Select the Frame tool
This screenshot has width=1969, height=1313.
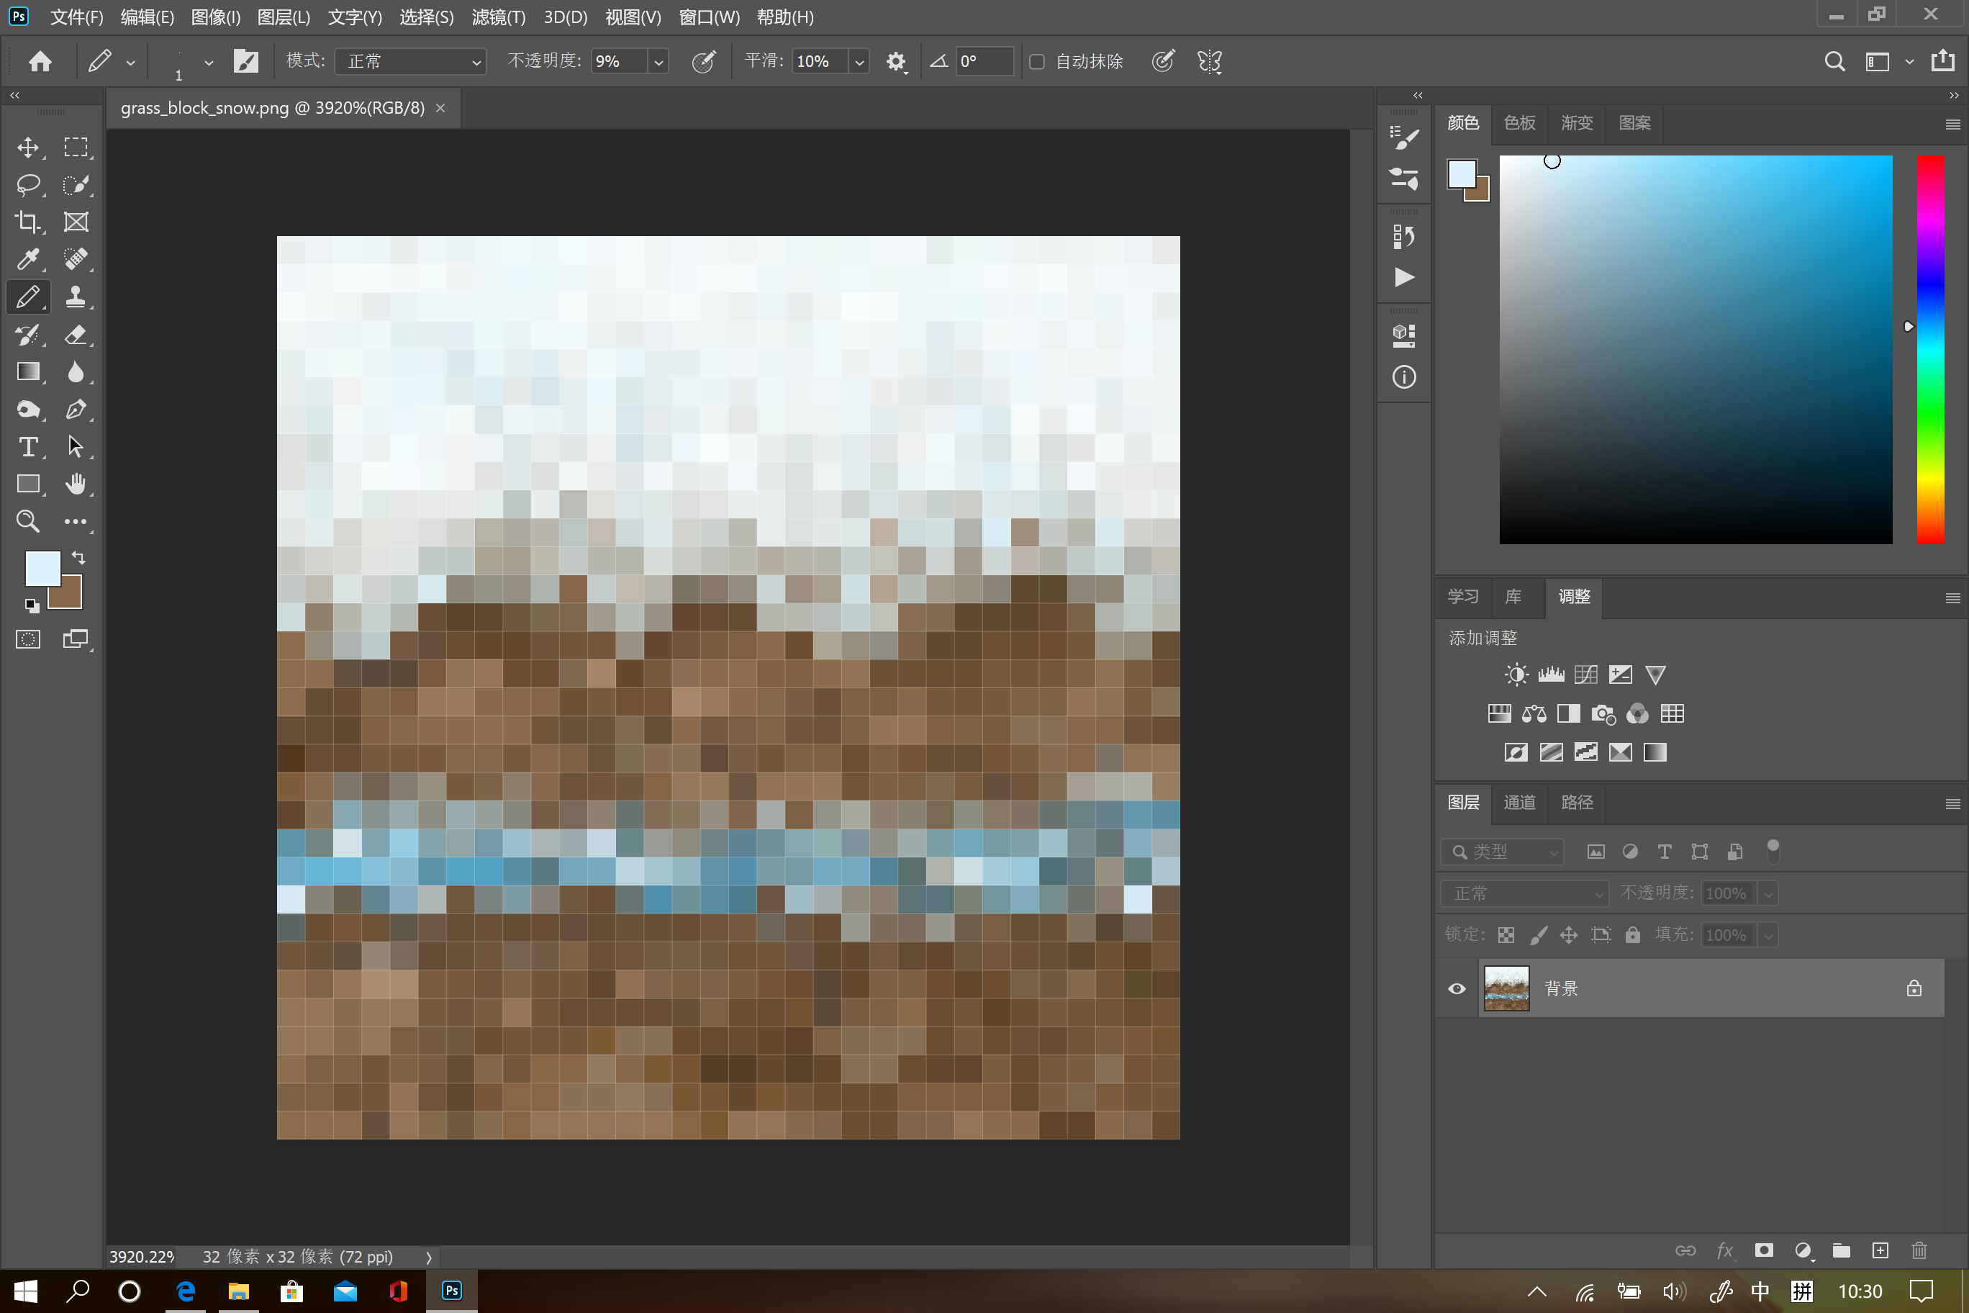point(76,222)
